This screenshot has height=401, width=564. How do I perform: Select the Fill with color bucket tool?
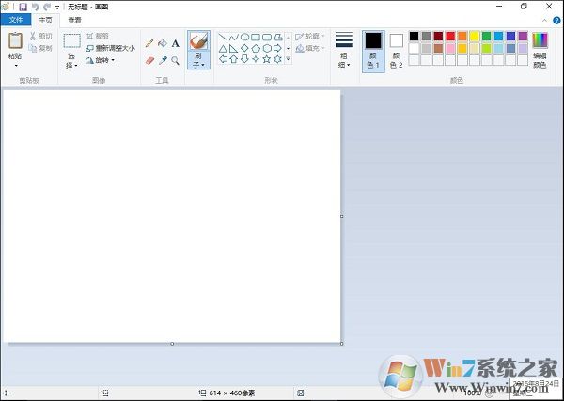pos(163,43)
